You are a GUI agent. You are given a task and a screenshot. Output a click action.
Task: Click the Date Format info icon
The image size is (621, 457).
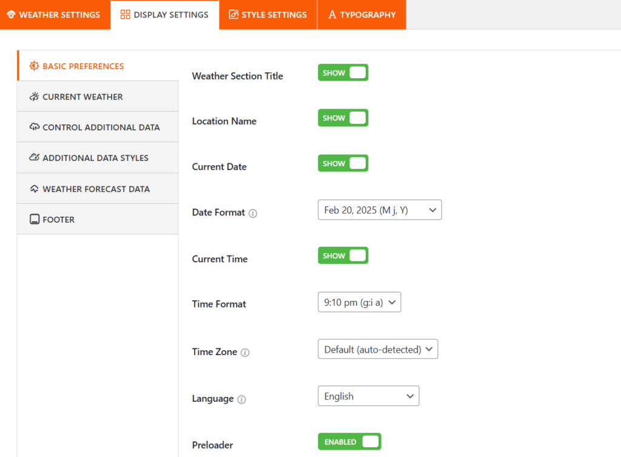pyautogui.click(x=253, y=213)
